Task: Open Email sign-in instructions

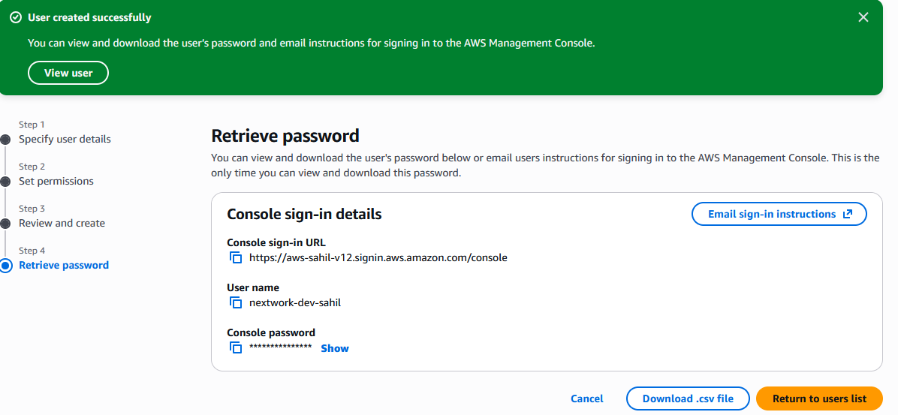Action: [772, 214]
